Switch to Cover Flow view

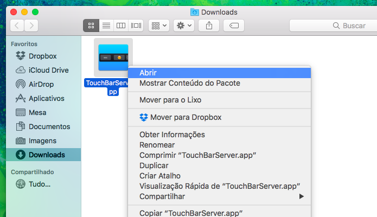(136, 25)
